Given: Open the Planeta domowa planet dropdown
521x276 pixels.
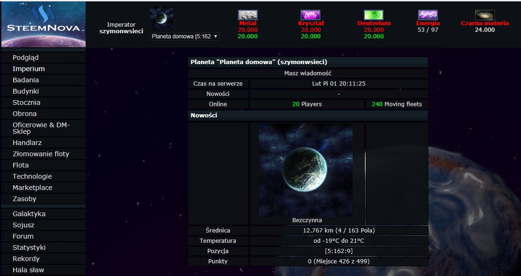Looking at the screenshot, I should (185, 36).
